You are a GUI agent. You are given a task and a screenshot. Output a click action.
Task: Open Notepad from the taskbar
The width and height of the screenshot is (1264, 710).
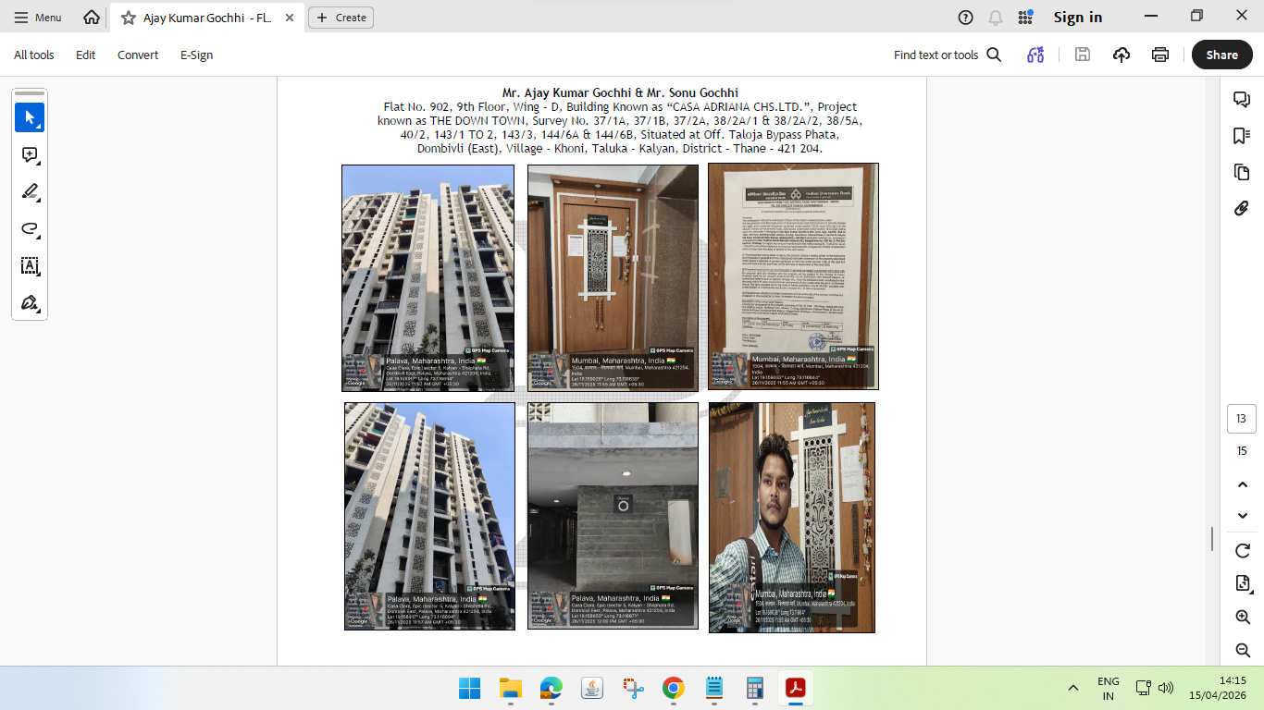click(x=714, y=688)
